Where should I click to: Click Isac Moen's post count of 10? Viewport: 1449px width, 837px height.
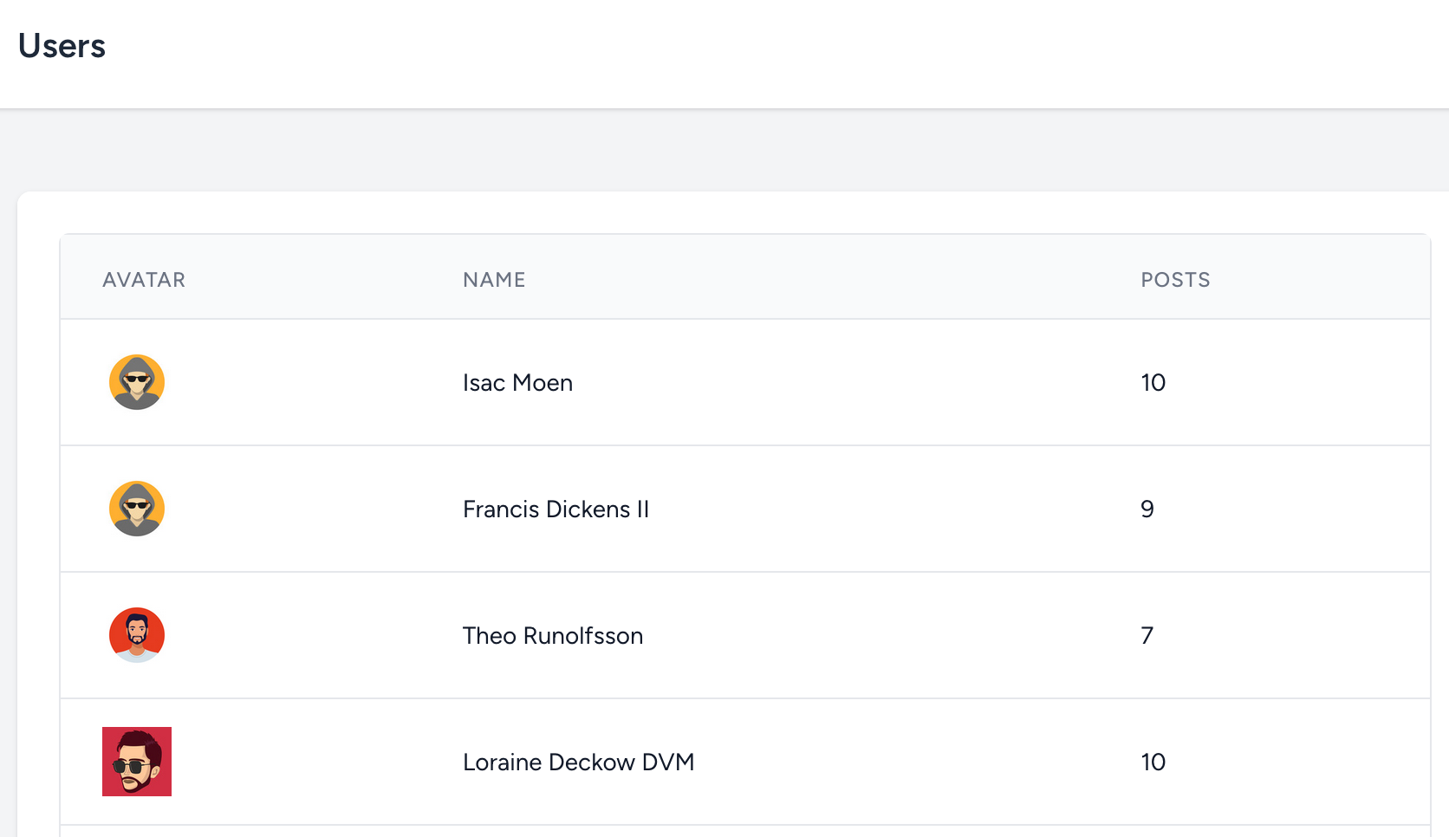[x=1153, y=383]
